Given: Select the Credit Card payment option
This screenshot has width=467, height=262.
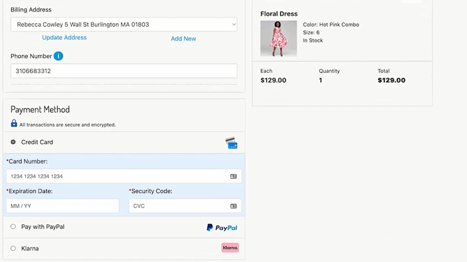Looking at the screenshot, I should coord(13,142).
